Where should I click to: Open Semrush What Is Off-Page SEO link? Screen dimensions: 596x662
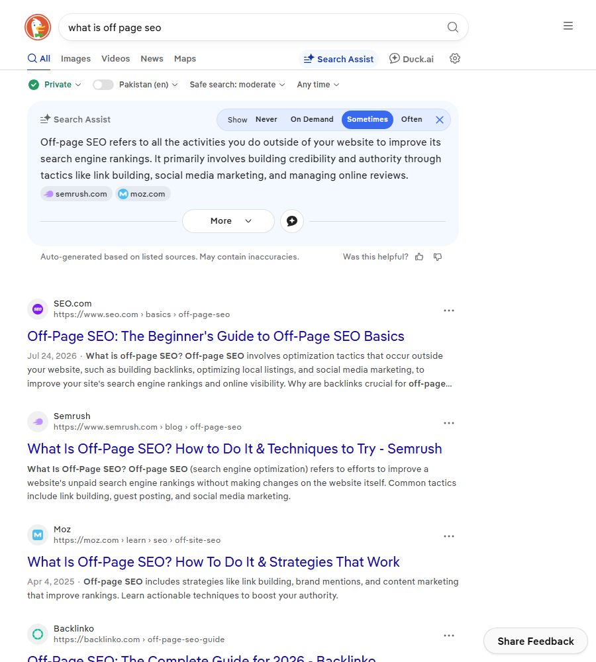click(234, 449)
